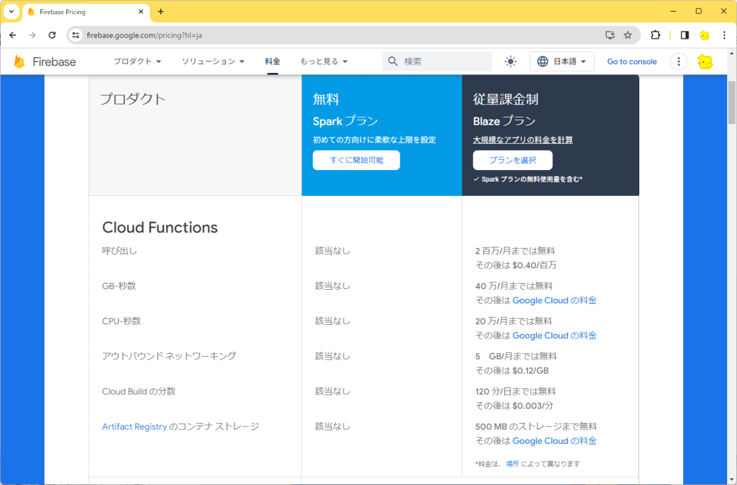The image size is (737, 485).
Task: Click the その後は $0.12/GB text
Action: (512, 371)
